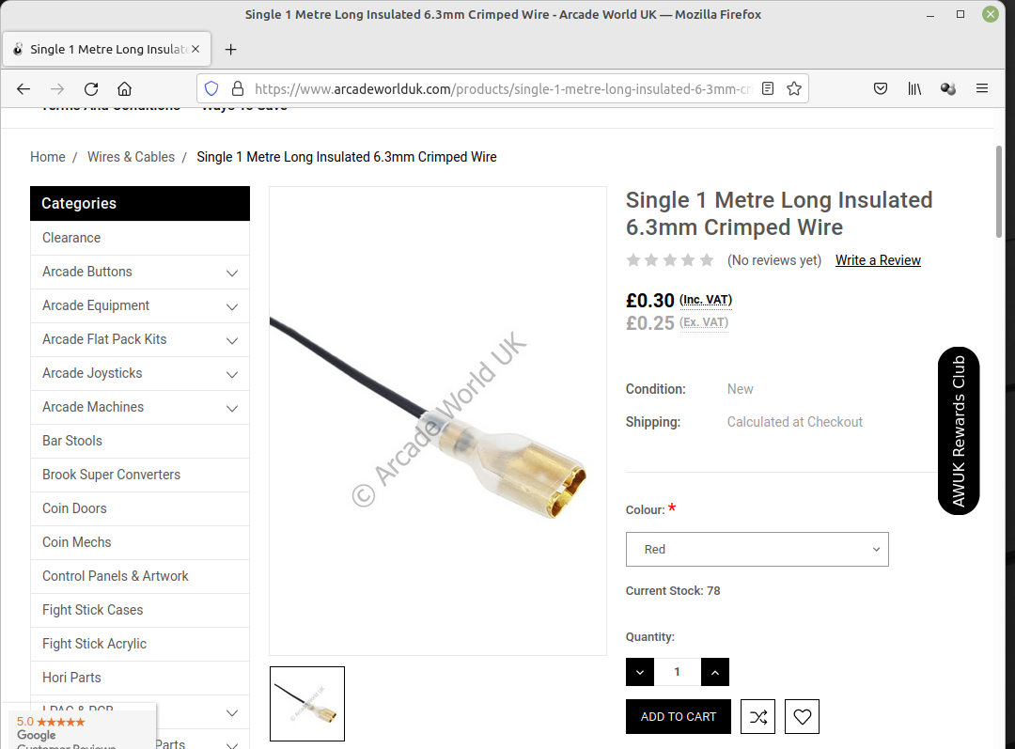The image size is (1015, 749).
Task: Reload the page with the refresh icon
Action: pos(91,88)
